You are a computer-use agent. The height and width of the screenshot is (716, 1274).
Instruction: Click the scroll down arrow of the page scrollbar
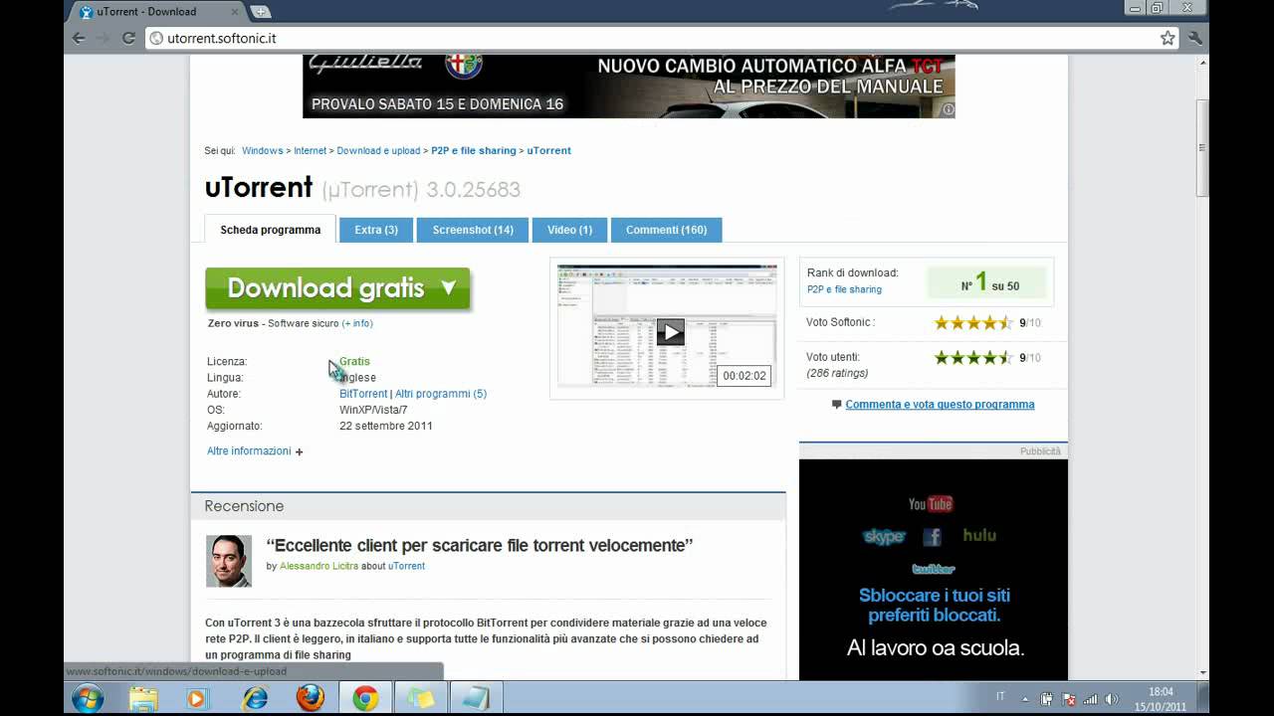pos(1202,673)
